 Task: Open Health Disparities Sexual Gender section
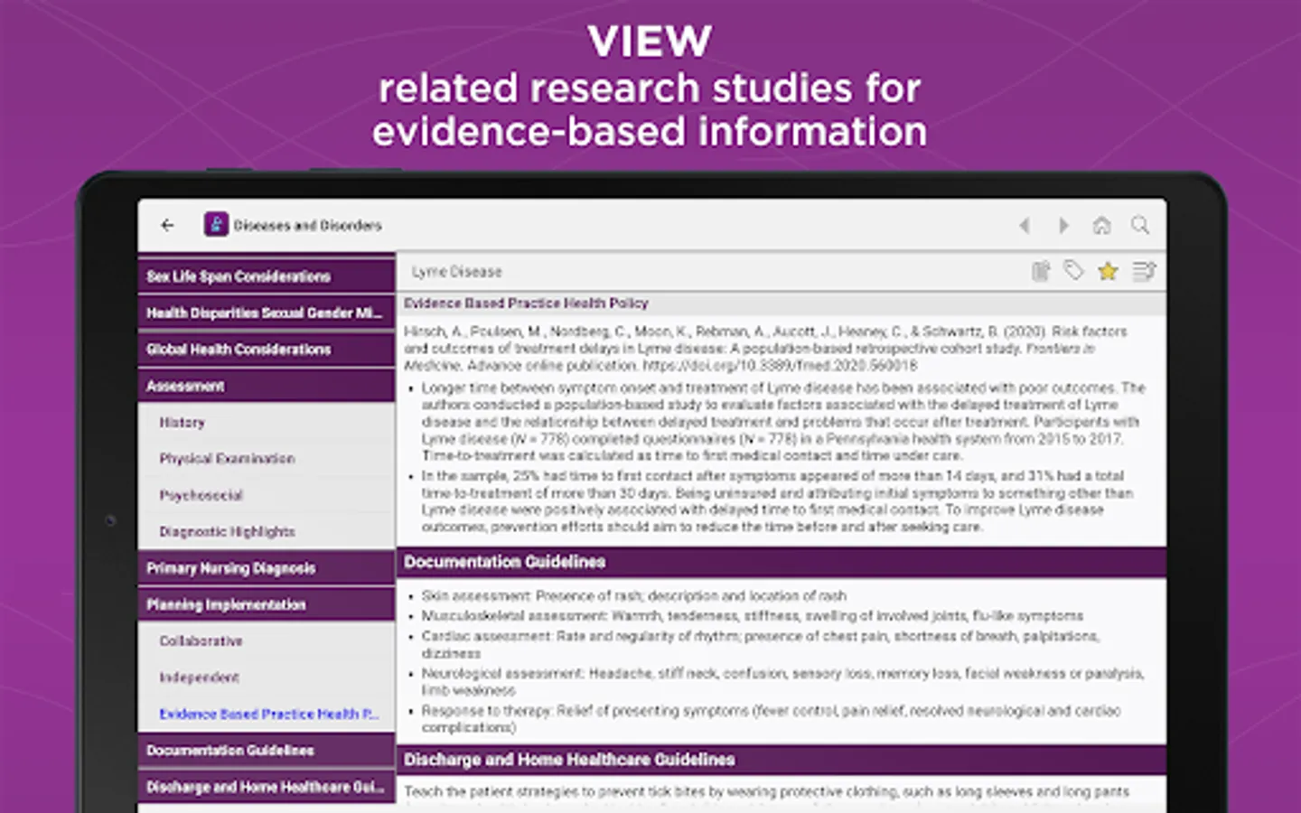[x=267, y=313]
